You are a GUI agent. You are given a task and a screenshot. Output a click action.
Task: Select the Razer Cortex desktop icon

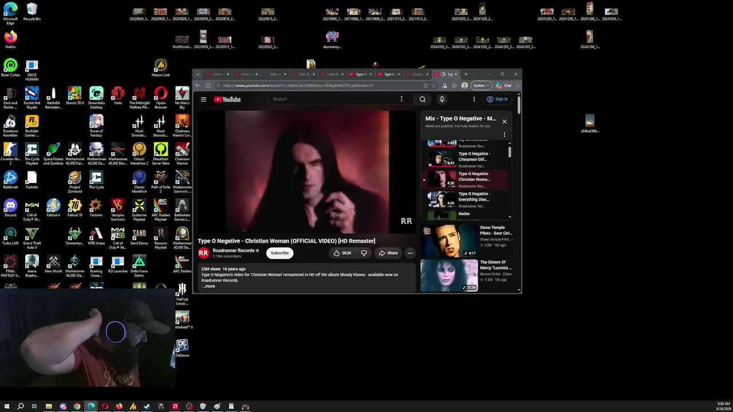10,68
